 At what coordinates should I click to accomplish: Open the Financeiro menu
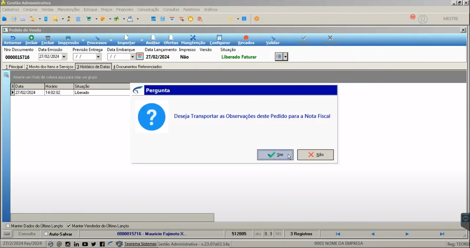click(x=125, y=10)
